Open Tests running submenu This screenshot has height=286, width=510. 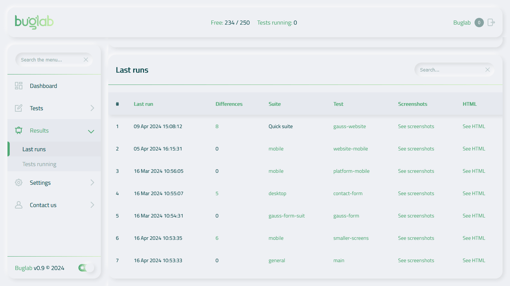tap(54, 164)
